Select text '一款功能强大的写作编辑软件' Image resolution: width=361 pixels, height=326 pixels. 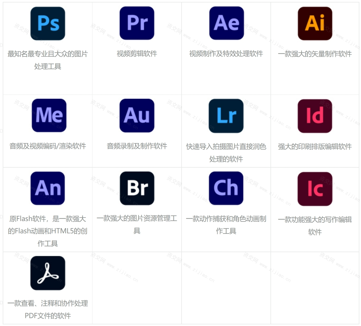pyautogui.click(x=315, y=226)
